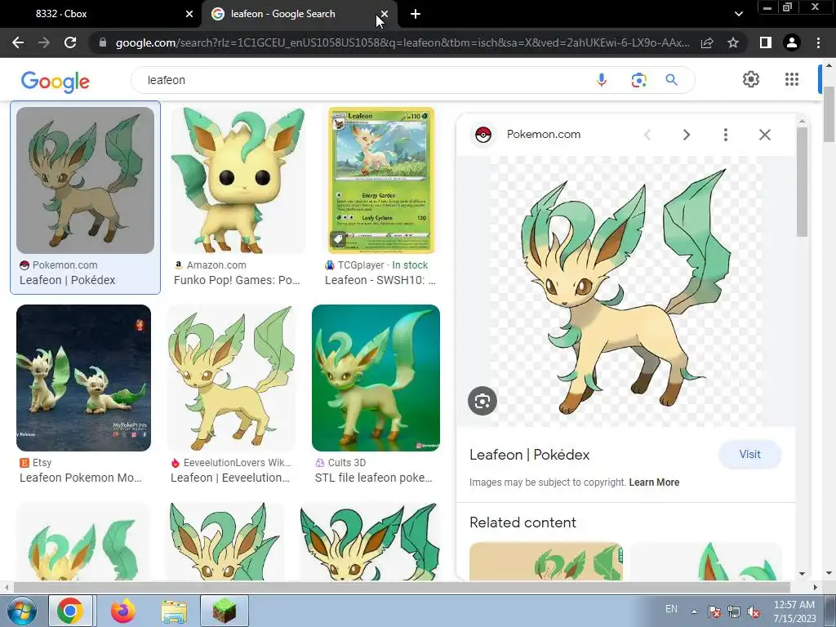Launch Firefox from the taskbar
Image resolution: width=836 pixels, height=627 pixels.
(123, 611)
